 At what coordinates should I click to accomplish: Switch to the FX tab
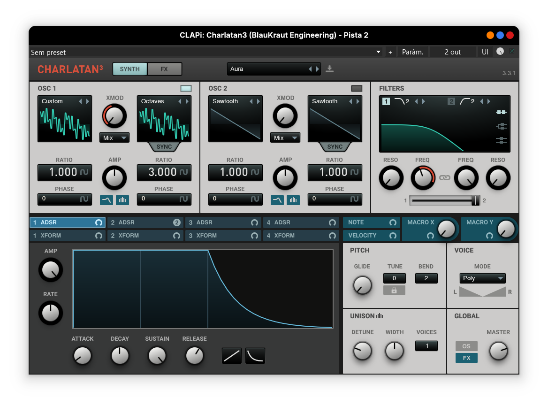[x=164, y=69]
